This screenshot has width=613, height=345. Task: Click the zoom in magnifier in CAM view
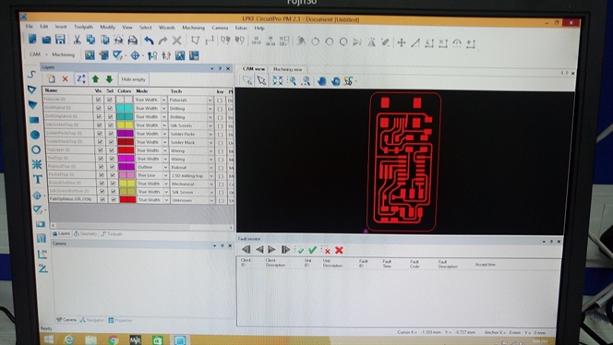coord(292,81)
